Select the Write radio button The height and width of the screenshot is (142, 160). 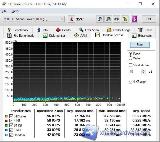coord(130,58)
